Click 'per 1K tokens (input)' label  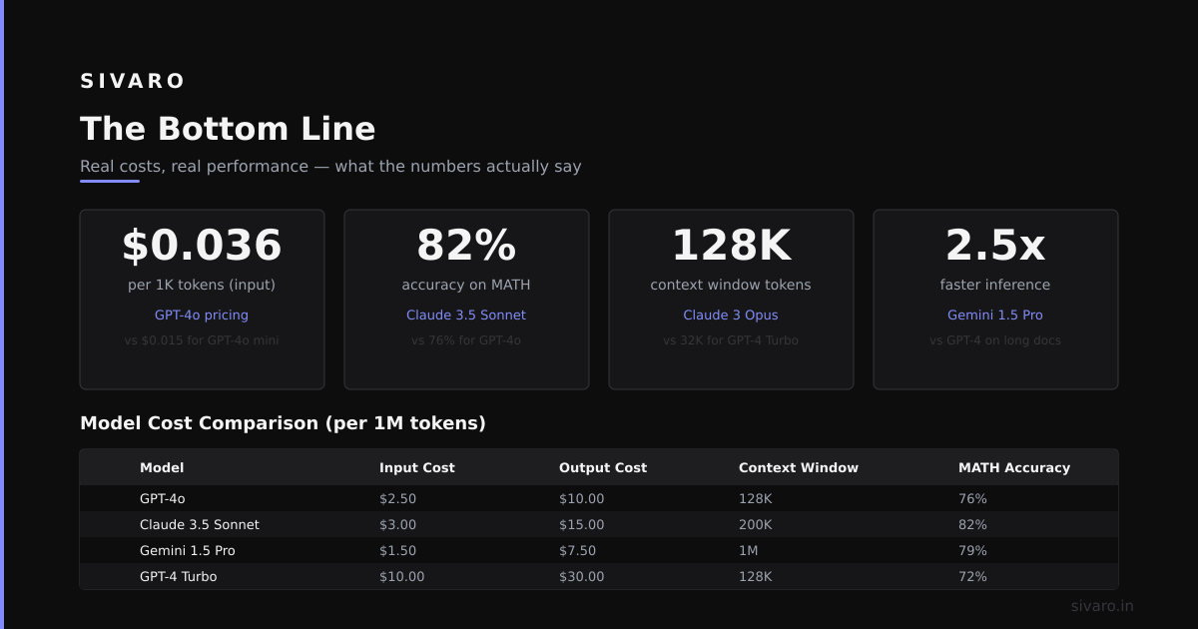pos(202,285)
